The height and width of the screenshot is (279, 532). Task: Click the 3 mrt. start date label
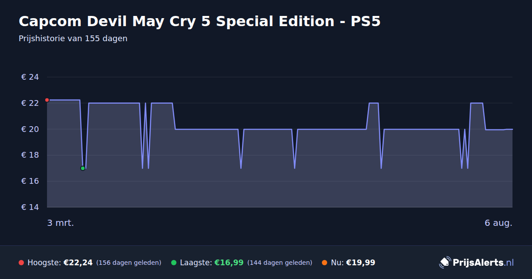click(60, 223)
